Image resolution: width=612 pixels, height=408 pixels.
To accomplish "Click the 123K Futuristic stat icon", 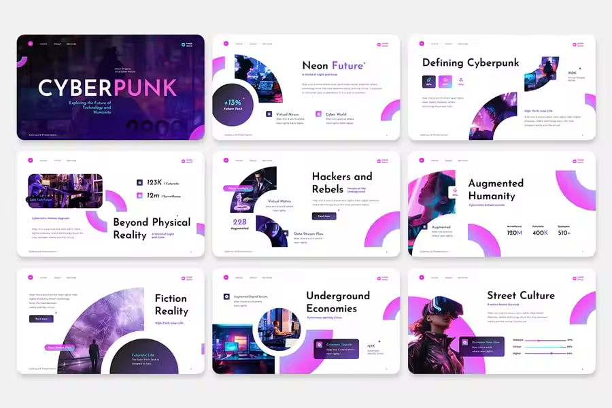I will 139,182.
